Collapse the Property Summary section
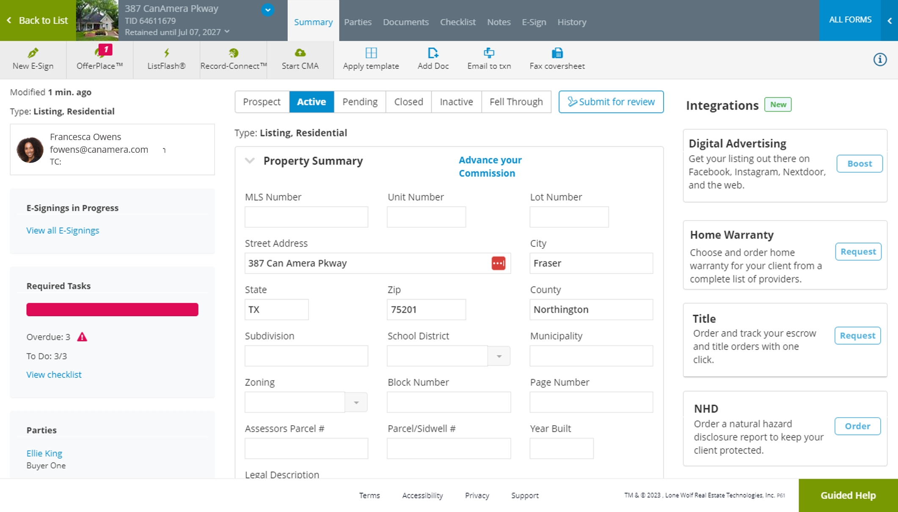The image size is (898, 512). tap(249, 161)
